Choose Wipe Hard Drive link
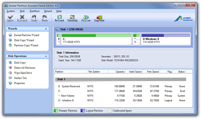Screen dimensions: 201x119 [x=23, y=73]
